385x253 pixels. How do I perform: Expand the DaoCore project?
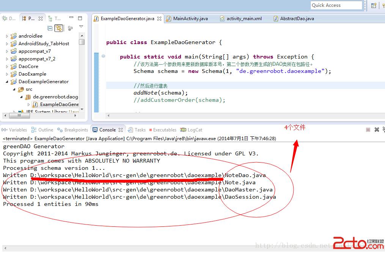point(7,66)
